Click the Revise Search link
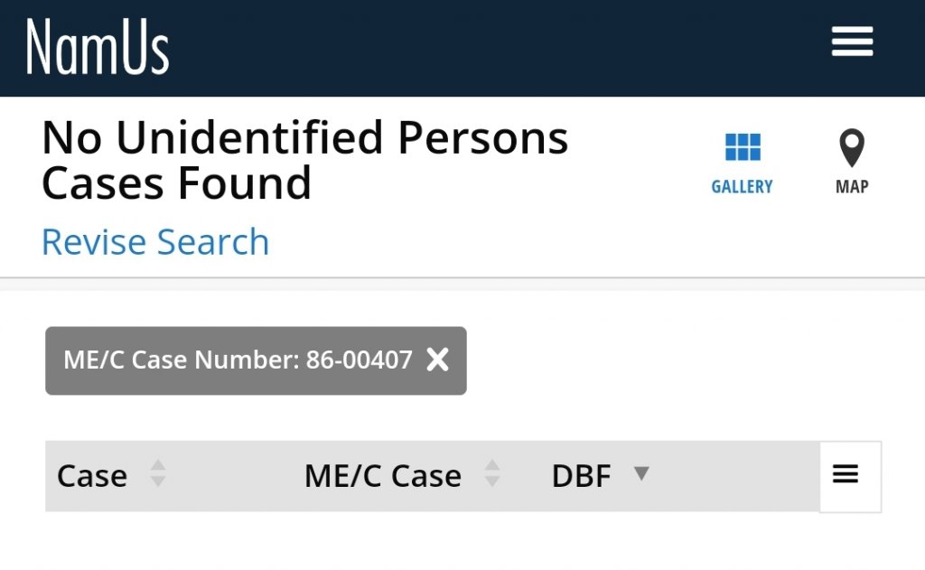The height and width of the screenshot is (570, 925). point(155,243)
